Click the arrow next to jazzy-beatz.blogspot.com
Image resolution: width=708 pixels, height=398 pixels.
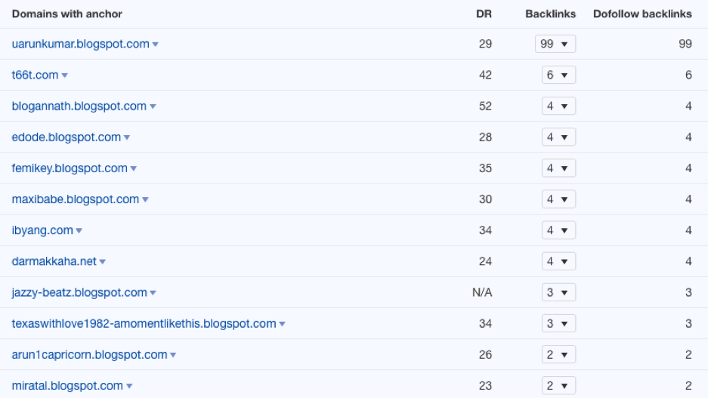(153, 293)
